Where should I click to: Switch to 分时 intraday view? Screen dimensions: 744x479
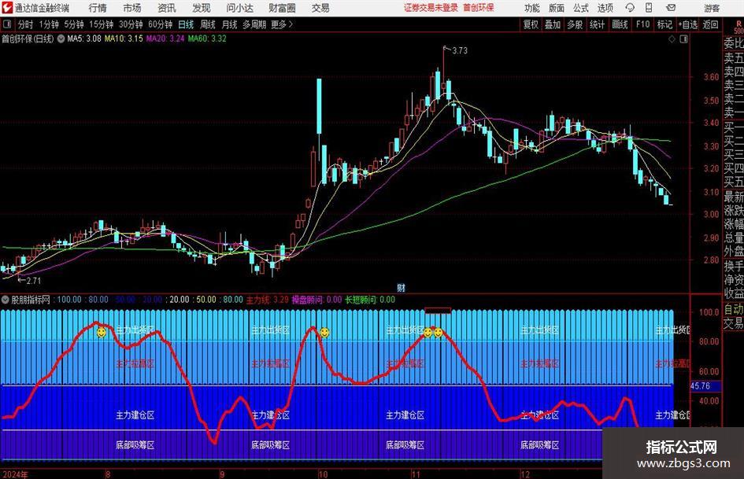(26, 24)
